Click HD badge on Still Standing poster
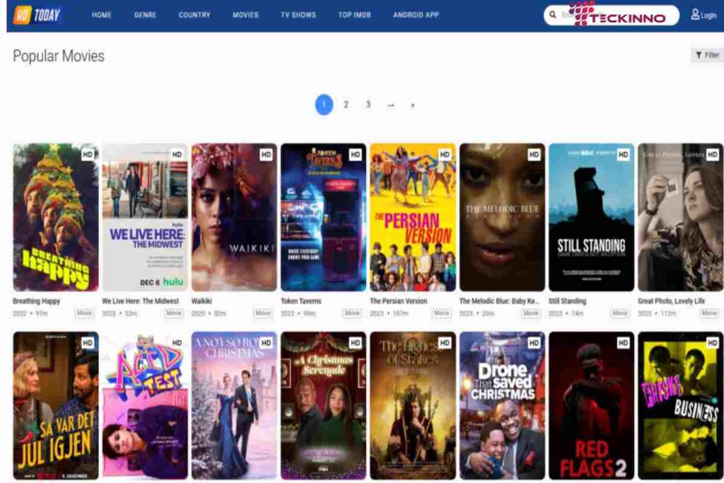Screen dimensions: 724x483 (623, 154)
